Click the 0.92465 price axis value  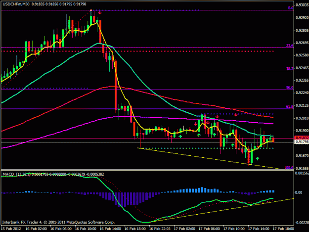click(302, 68)
